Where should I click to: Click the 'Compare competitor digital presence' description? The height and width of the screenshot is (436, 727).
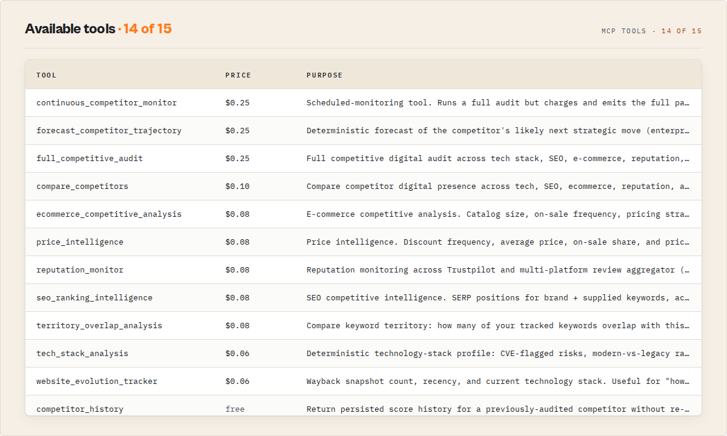[498, 187]
